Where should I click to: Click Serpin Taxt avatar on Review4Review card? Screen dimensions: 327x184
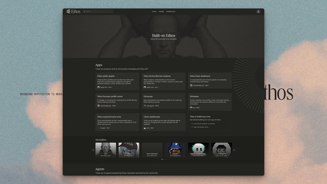[145, 87]
